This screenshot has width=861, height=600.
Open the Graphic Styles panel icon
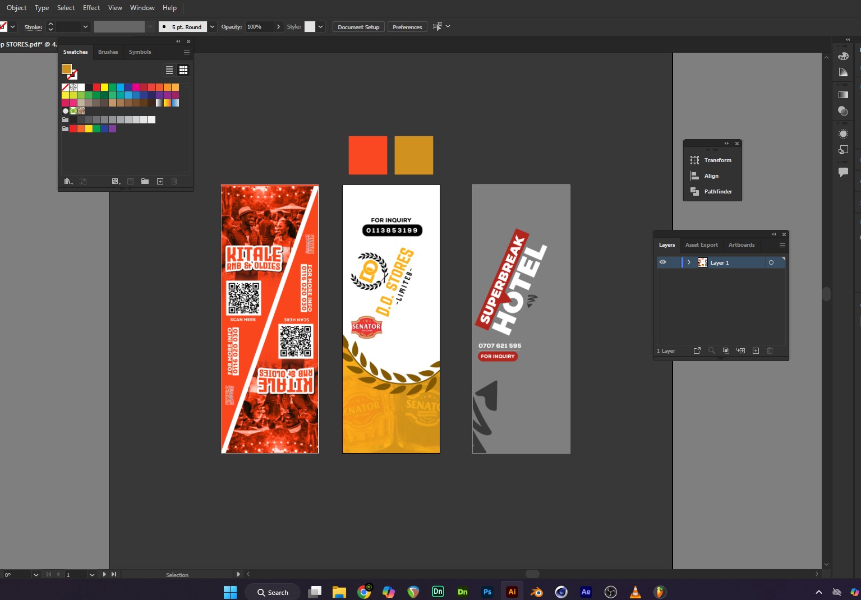pyautogui.click(x=843, y=150)
